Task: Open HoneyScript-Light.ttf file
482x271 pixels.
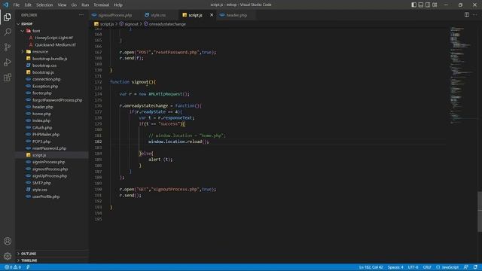Action: tap(53, 38)
